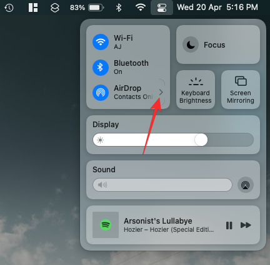Toggle Focus mode using the moon icon
Viewport: 270px width, 265px height.
click(x=191, y=44)
